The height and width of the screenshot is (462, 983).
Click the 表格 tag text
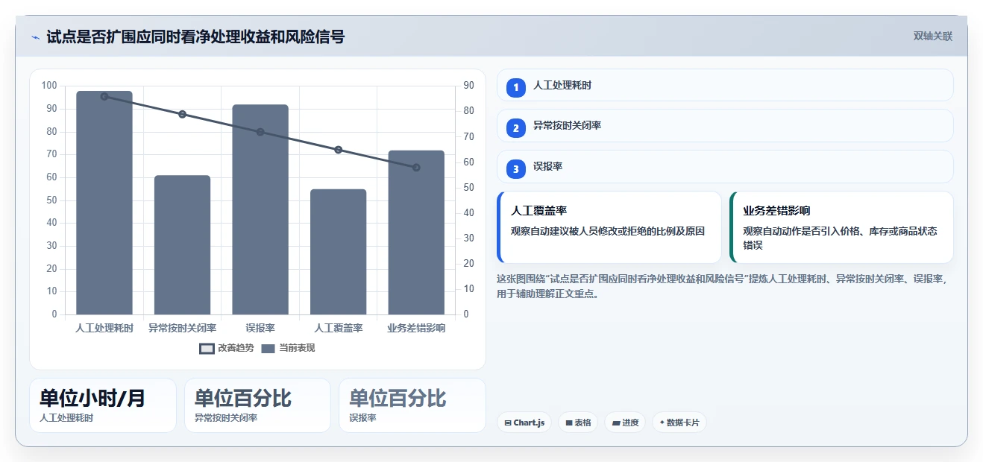(582, 423)
